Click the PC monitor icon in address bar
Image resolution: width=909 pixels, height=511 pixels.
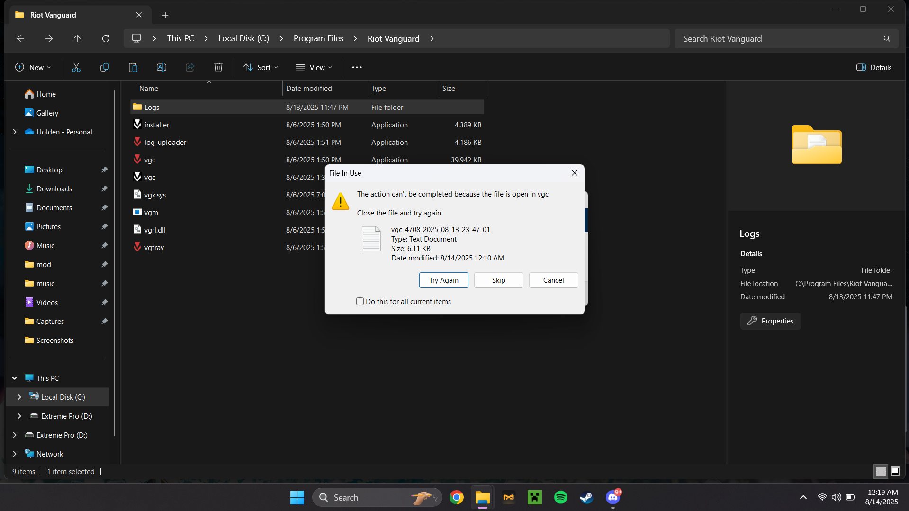point(136,38)
